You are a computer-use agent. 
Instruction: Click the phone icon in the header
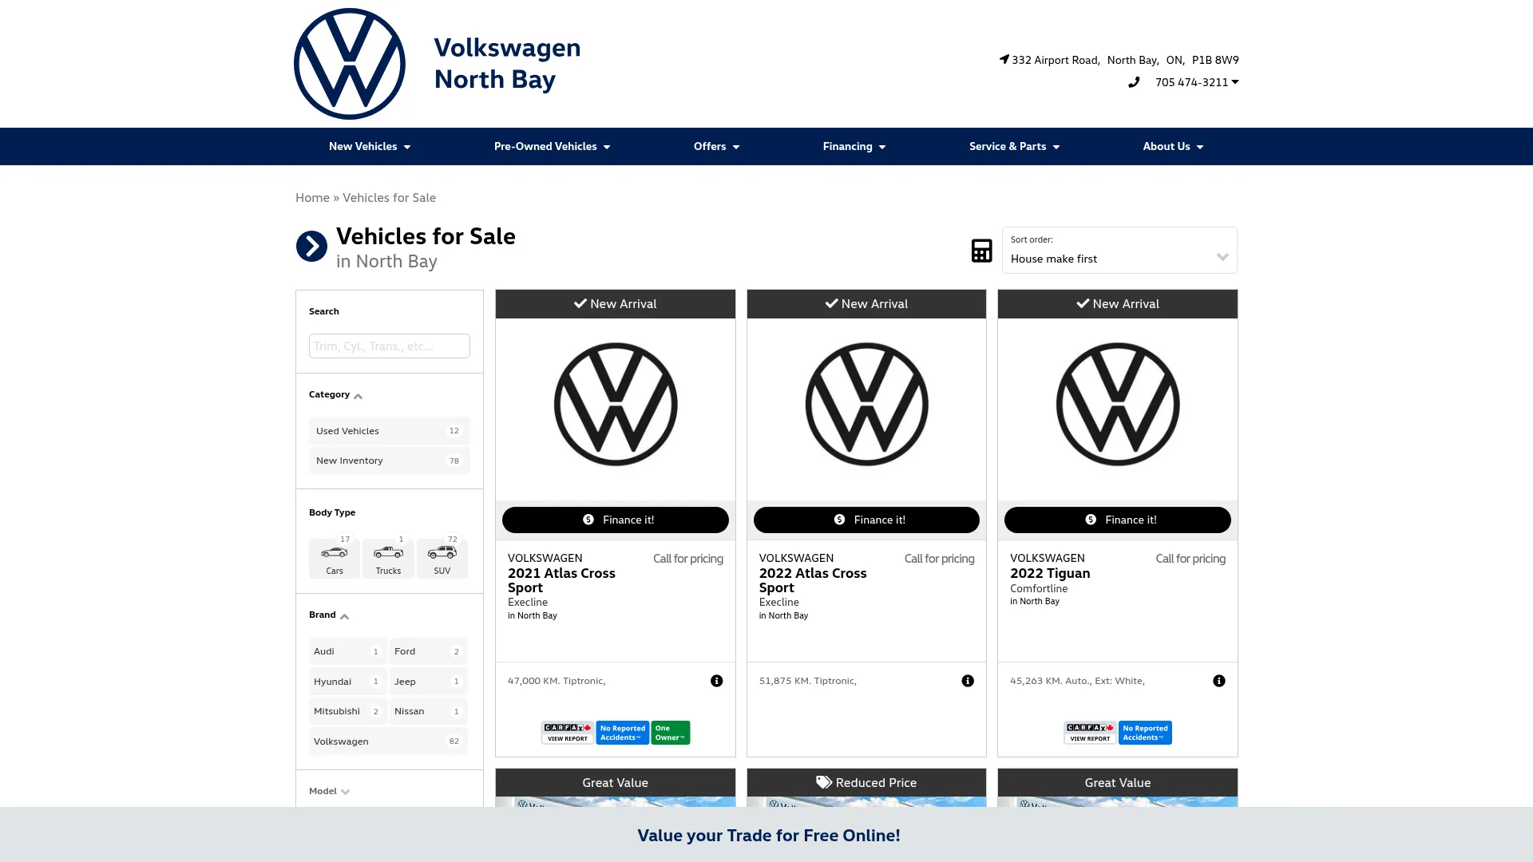[1134, 82]
